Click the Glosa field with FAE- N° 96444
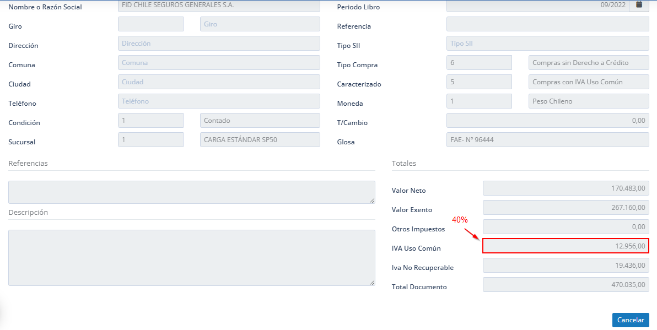This screenshot has height=330, width=657. 547,140
